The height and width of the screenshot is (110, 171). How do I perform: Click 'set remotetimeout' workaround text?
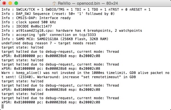point(101,77)
